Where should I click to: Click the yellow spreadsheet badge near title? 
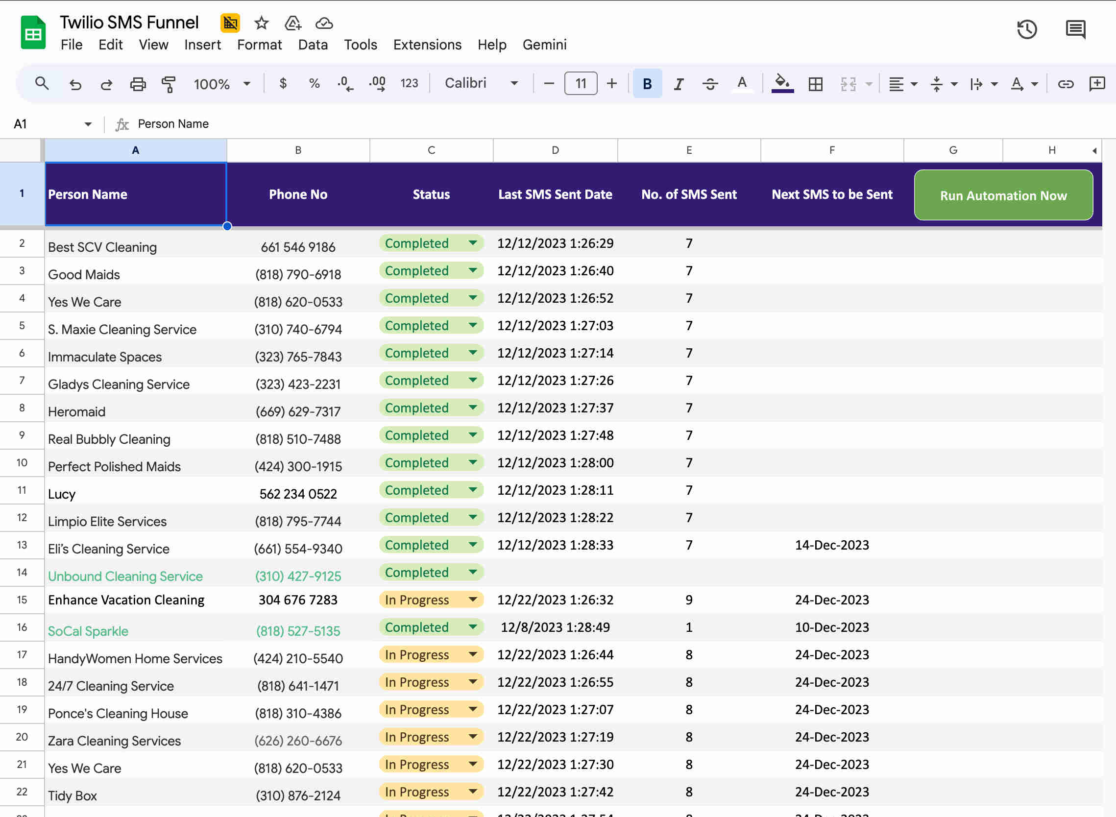coord(230,23)
